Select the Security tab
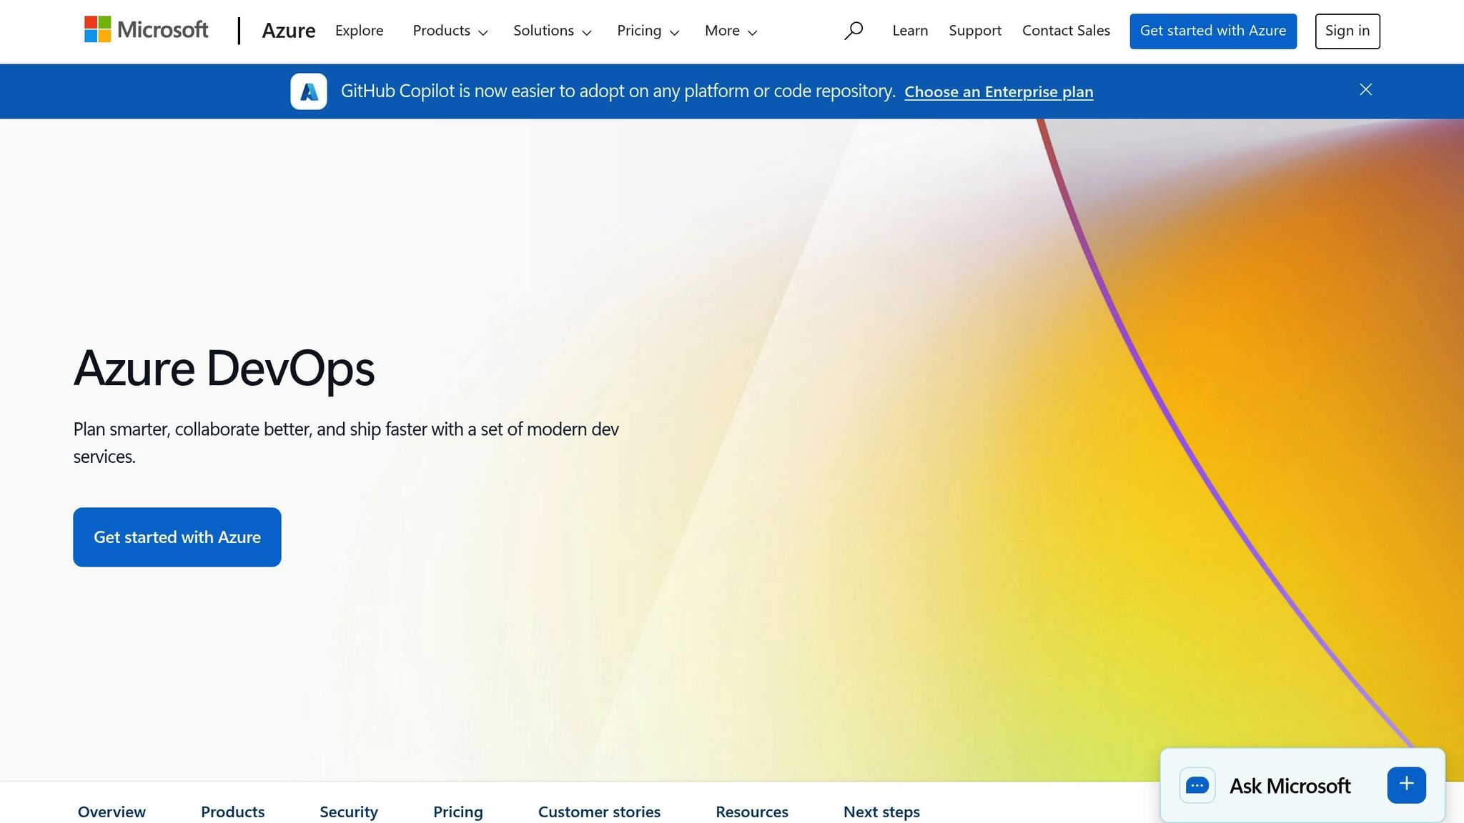 (349, 812)
